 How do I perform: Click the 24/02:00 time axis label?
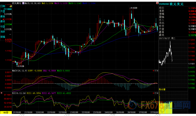point(108,112)
